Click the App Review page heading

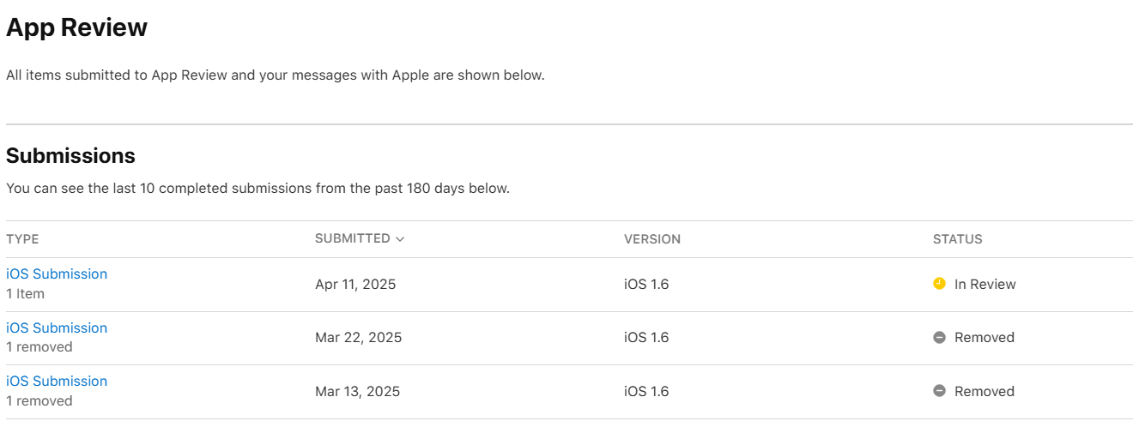(76, 27)
